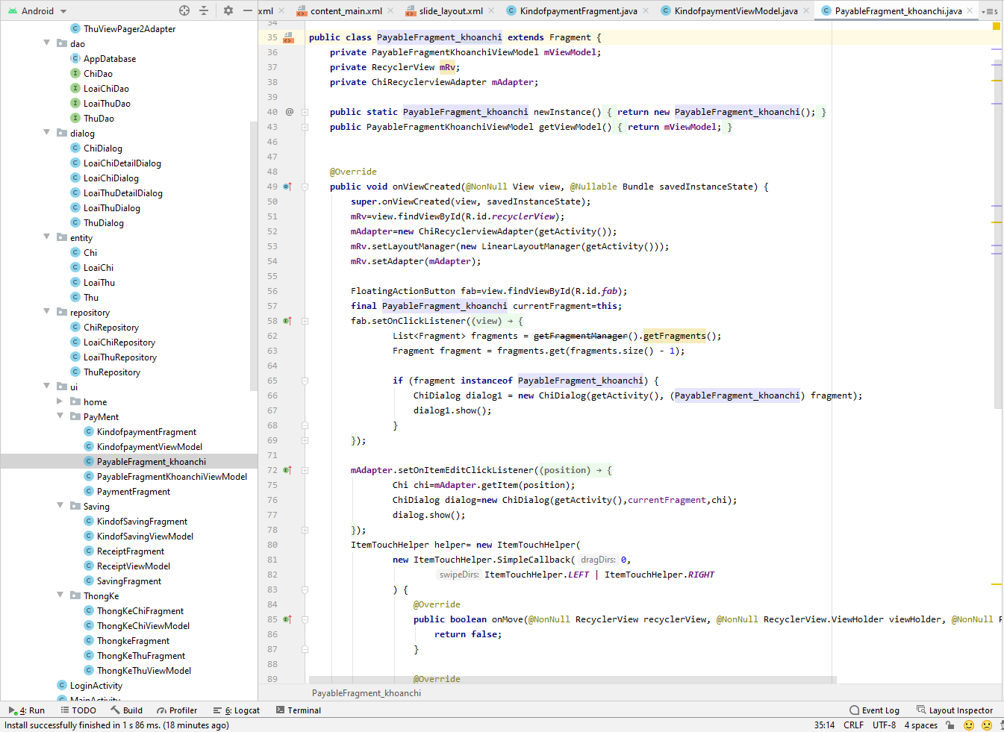Click the collapse all icon in Project panel
1004x732 pixels.
point(204,10)
